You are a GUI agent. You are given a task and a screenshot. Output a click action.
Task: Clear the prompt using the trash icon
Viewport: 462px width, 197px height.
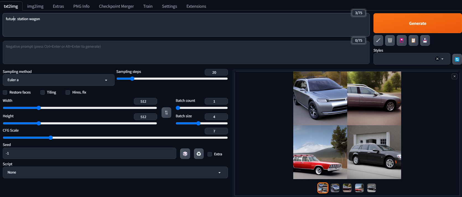[x=390, y=41]
